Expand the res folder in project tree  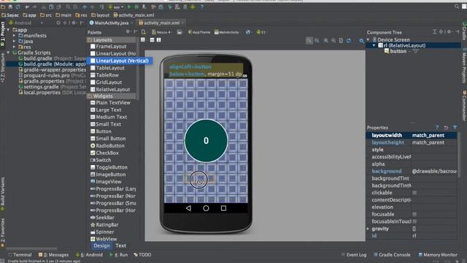pos(14,47)
